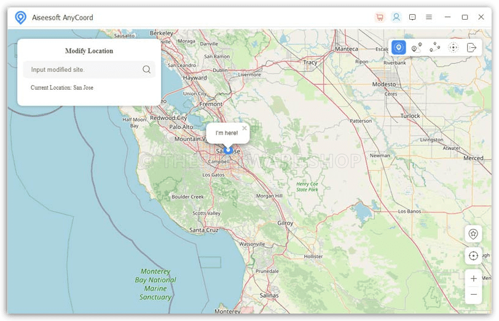
Task: Click Fremont label on map
Action: (x=211, y=104)
